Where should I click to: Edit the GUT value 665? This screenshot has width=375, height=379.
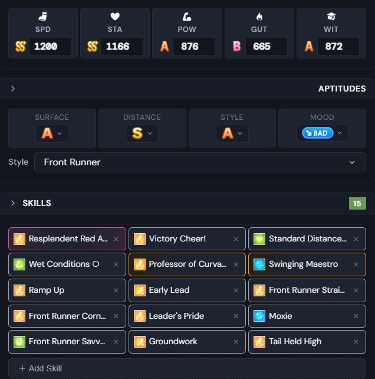(x=267, y=46)
